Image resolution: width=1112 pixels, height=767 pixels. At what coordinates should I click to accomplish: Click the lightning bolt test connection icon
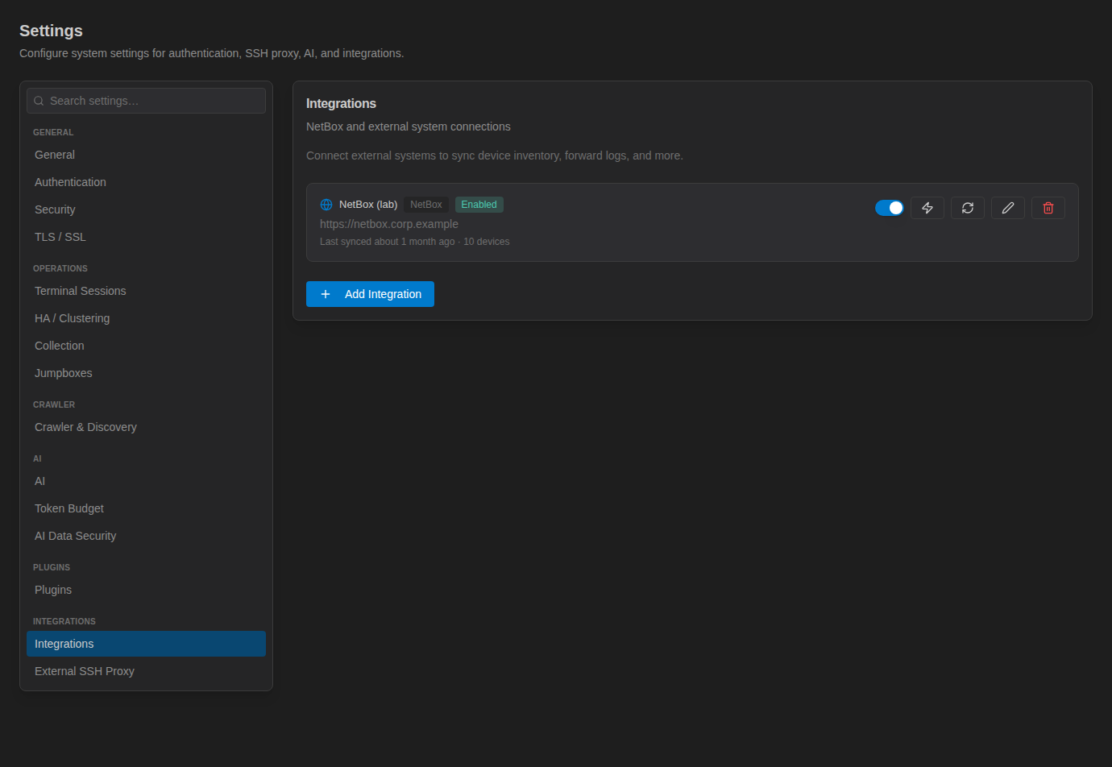pyautogui.click(x=927, y=208)
